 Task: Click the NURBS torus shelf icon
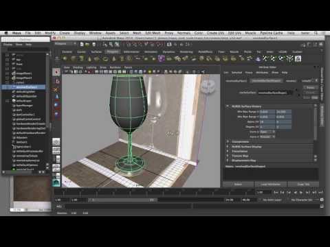105,59
